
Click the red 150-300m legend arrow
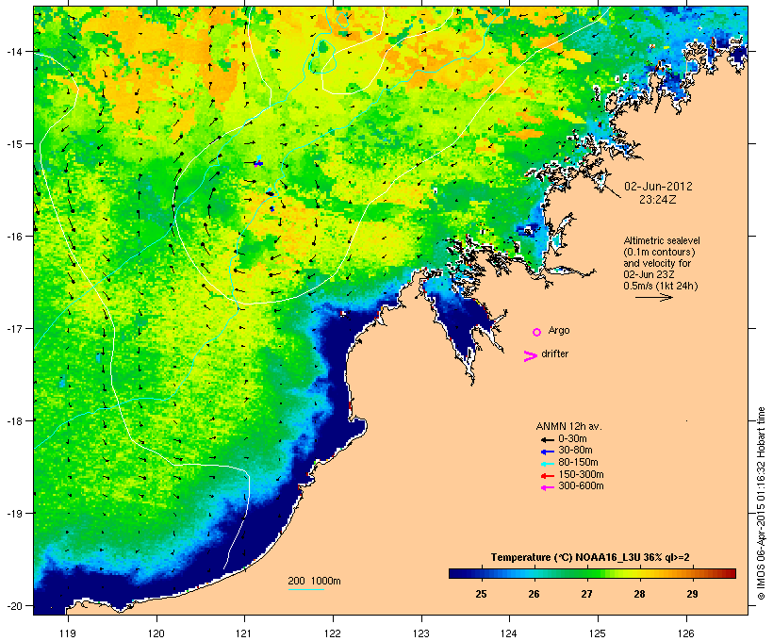pyautogui.click(x=547, y=475)
